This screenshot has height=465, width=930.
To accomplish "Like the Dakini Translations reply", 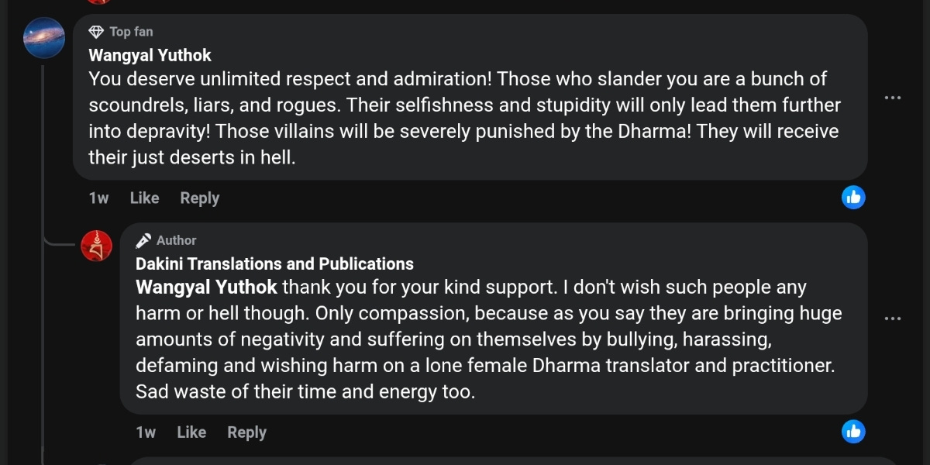I will [191, 432].
